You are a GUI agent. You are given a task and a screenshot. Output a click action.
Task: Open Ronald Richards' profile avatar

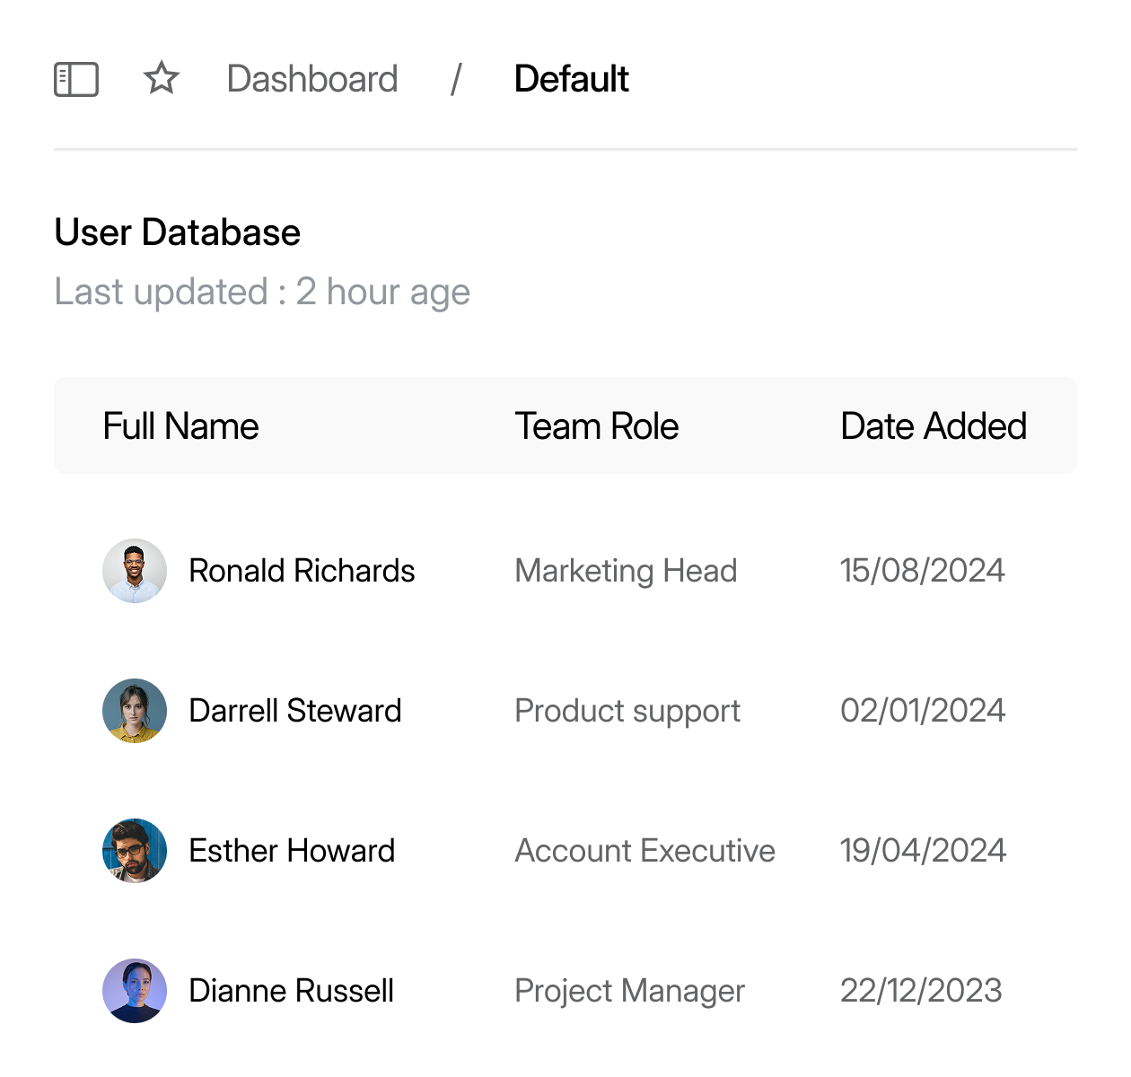[135, 571]
